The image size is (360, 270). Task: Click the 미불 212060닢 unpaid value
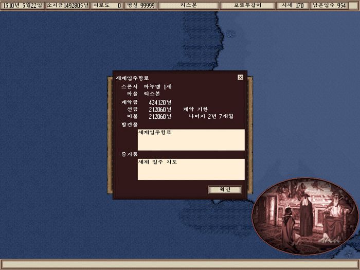tap(160, 116)
